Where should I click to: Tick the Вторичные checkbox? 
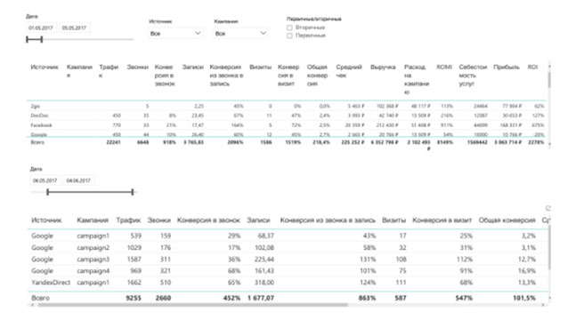289,28
